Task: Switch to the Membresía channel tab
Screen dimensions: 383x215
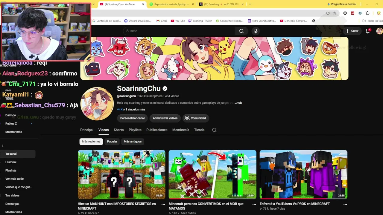Action: point(181,130)
